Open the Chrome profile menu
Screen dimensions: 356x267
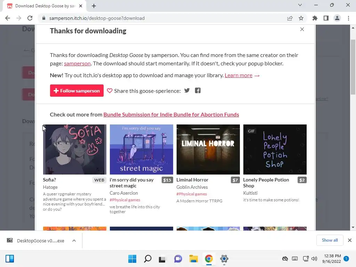(x=337, y=18)
